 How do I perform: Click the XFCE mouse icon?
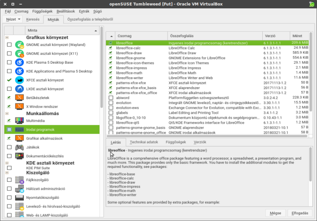[19, 80]
